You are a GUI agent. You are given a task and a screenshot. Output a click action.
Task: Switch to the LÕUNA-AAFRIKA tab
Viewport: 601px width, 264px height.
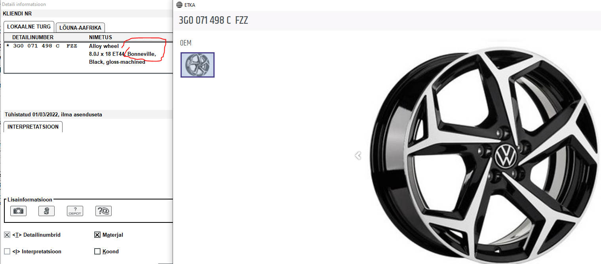pos(80,28)
